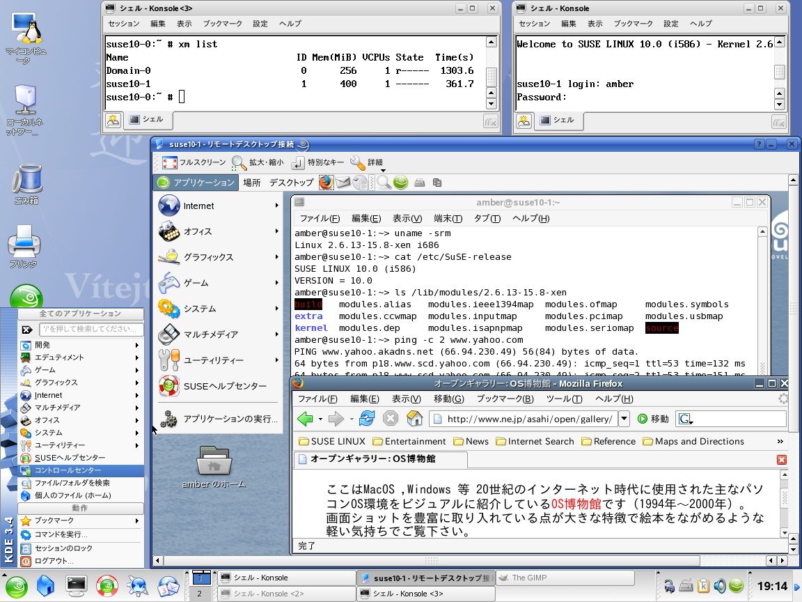Open SUSEヘルプセンター in remote applications menu

click(219, 386)
